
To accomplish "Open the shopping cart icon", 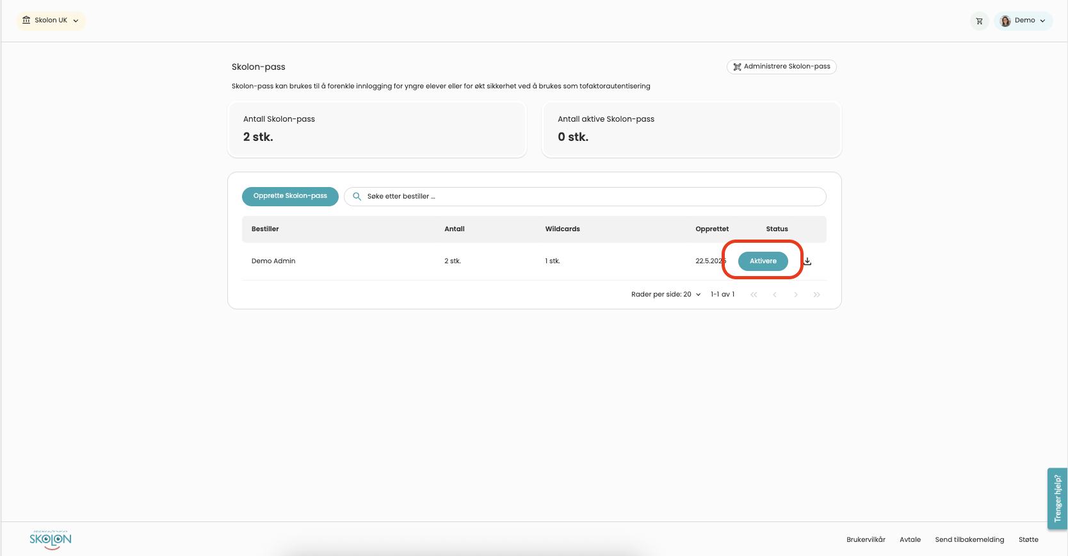I will point(979,21).
